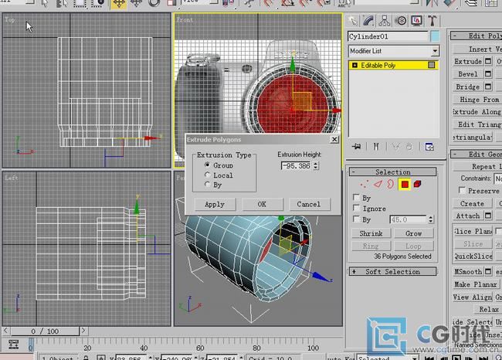
Task: Open Mini Curve Editor icon by timeline
Action: point(13,345)
